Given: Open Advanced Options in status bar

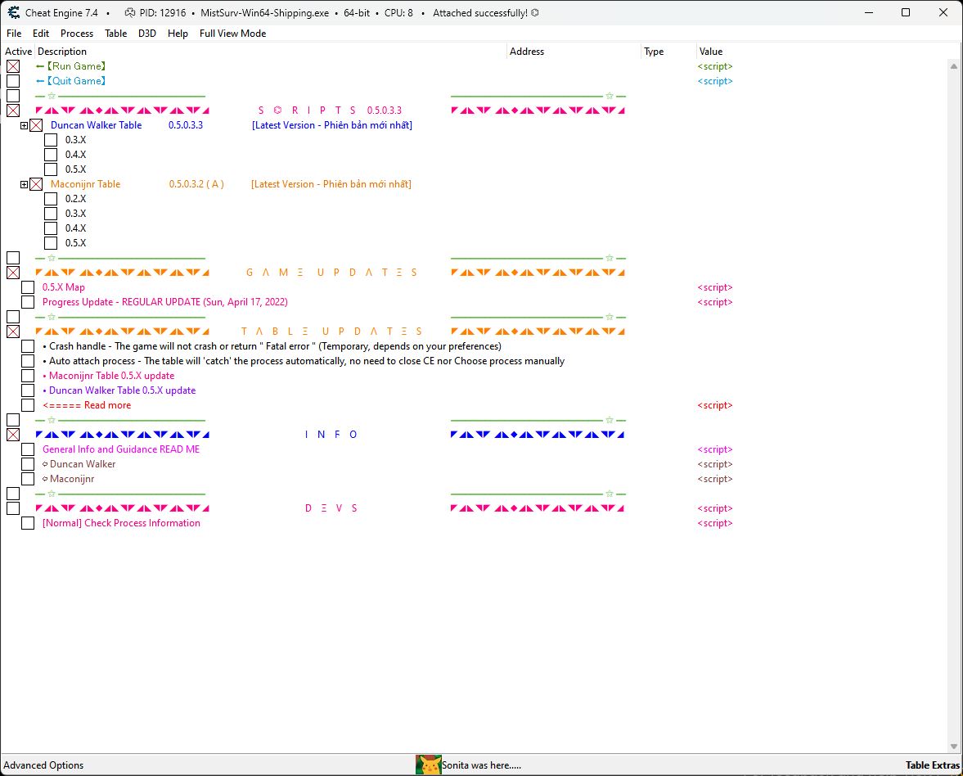Looking at the screenshot, I should click(44, 765).
